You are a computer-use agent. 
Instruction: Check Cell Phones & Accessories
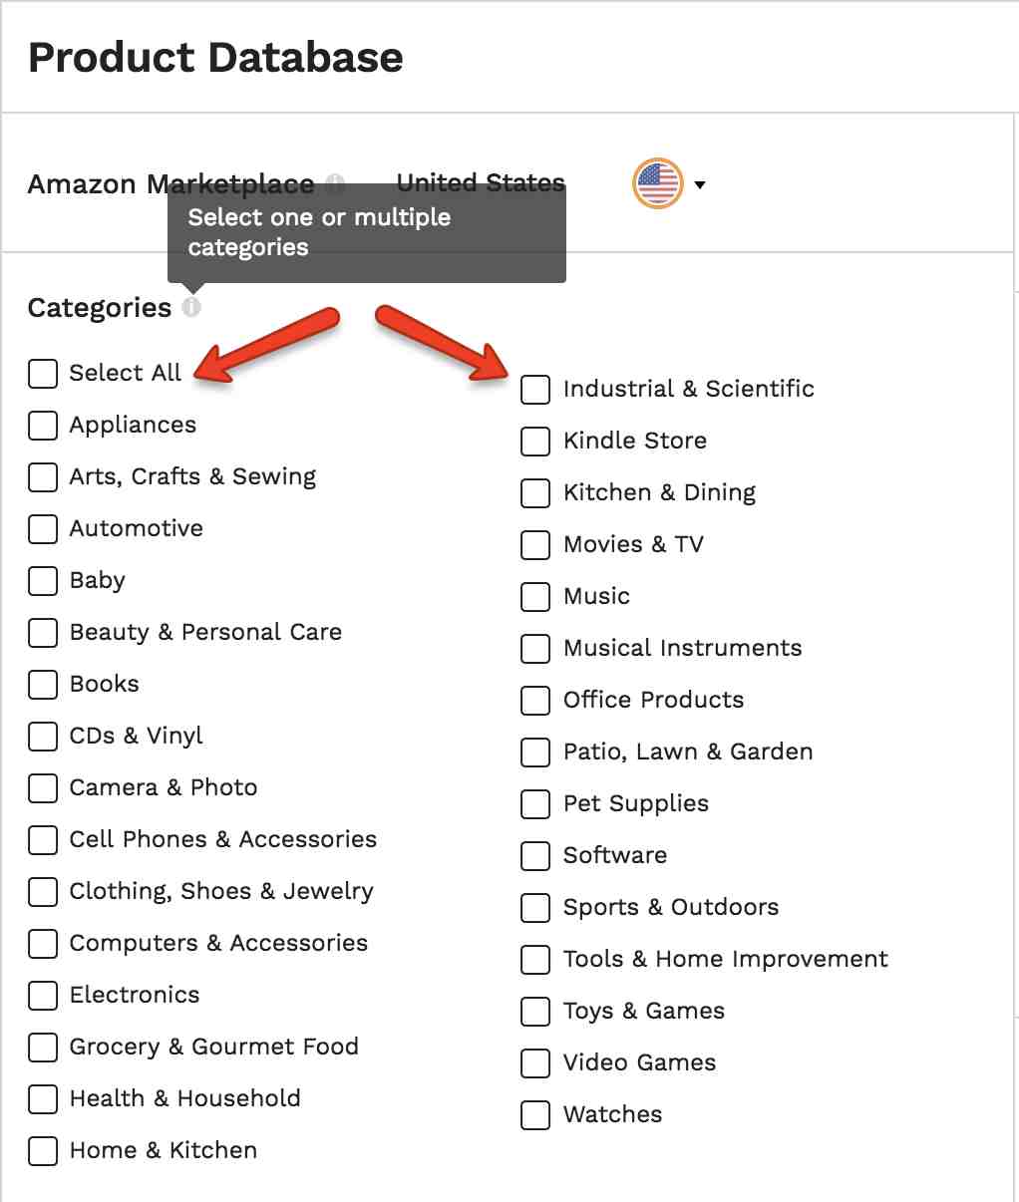(43, 839)
